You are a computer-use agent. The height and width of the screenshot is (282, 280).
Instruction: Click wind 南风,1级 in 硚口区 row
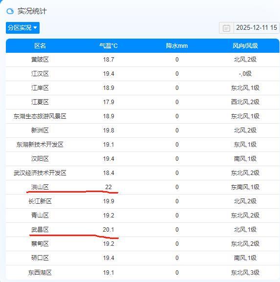(245, 258)
